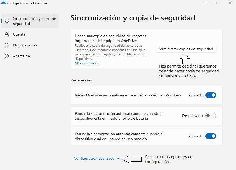236x170 pixels.
Task: Click the Acerca de info icon
Action: click(7, 56)
